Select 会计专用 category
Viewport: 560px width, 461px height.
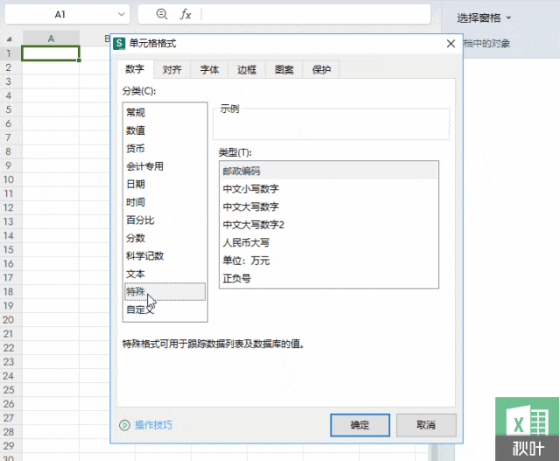(164, 166)
